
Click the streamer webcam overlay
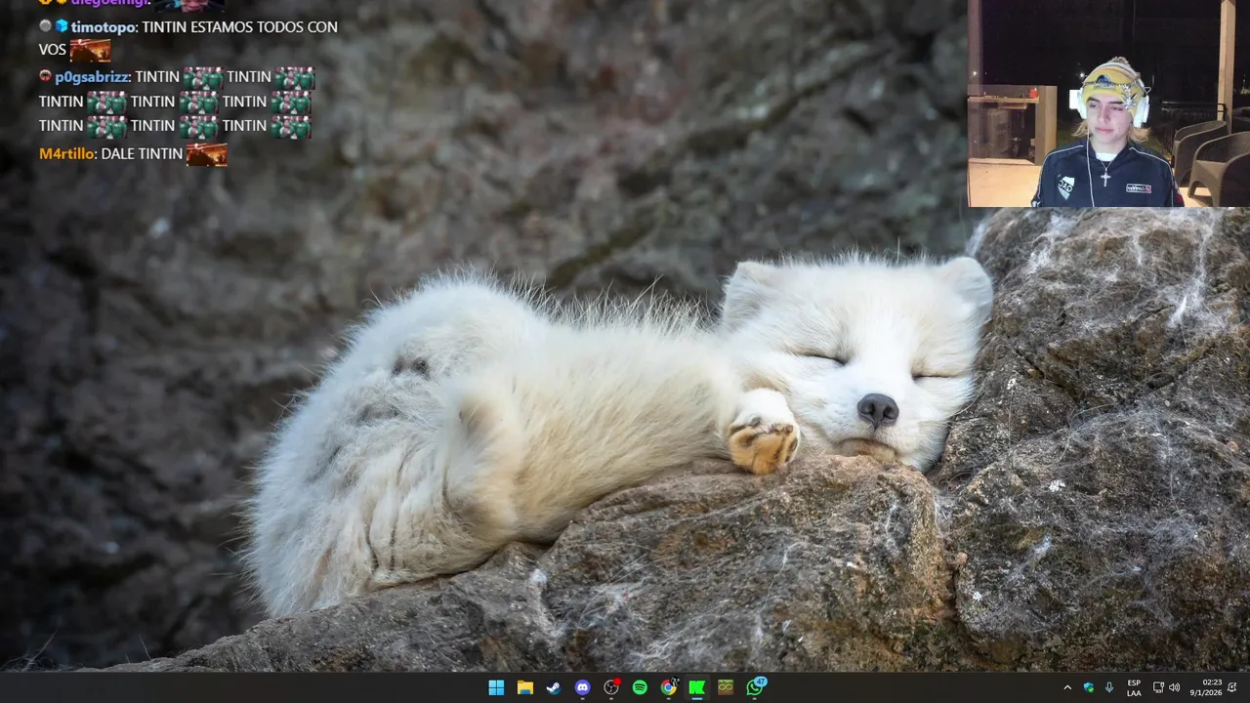(1108, 103)
